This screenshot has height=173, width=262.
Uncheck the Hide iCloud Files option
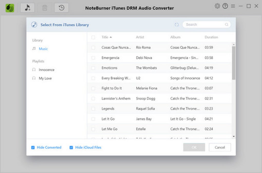[x=71, y=148]
